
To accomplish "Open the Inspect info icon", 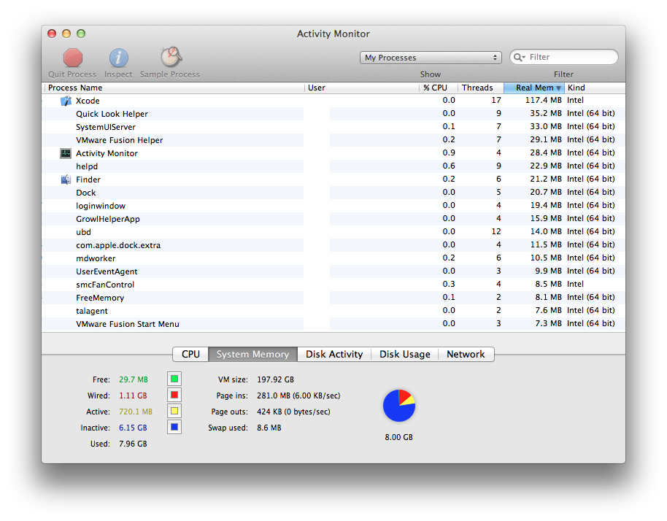I will [119, 58].
